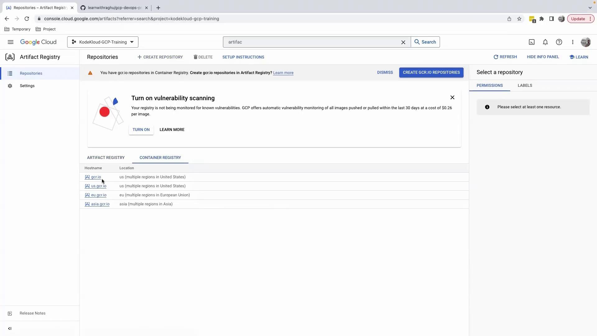Open Release Notes in sidebar
The image size is (597, 336).
point(32,313)
